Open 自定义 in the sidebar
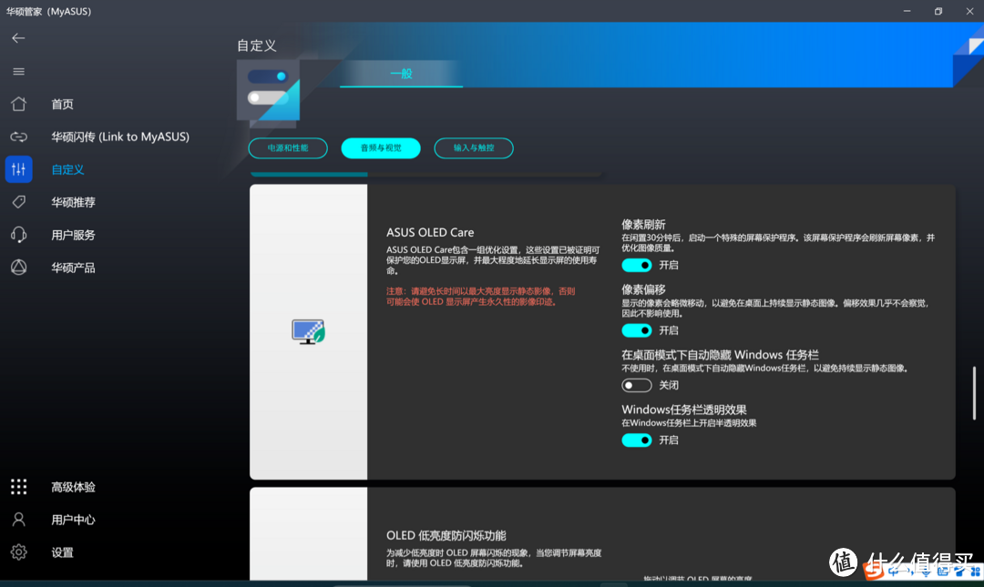 point(67,169)
